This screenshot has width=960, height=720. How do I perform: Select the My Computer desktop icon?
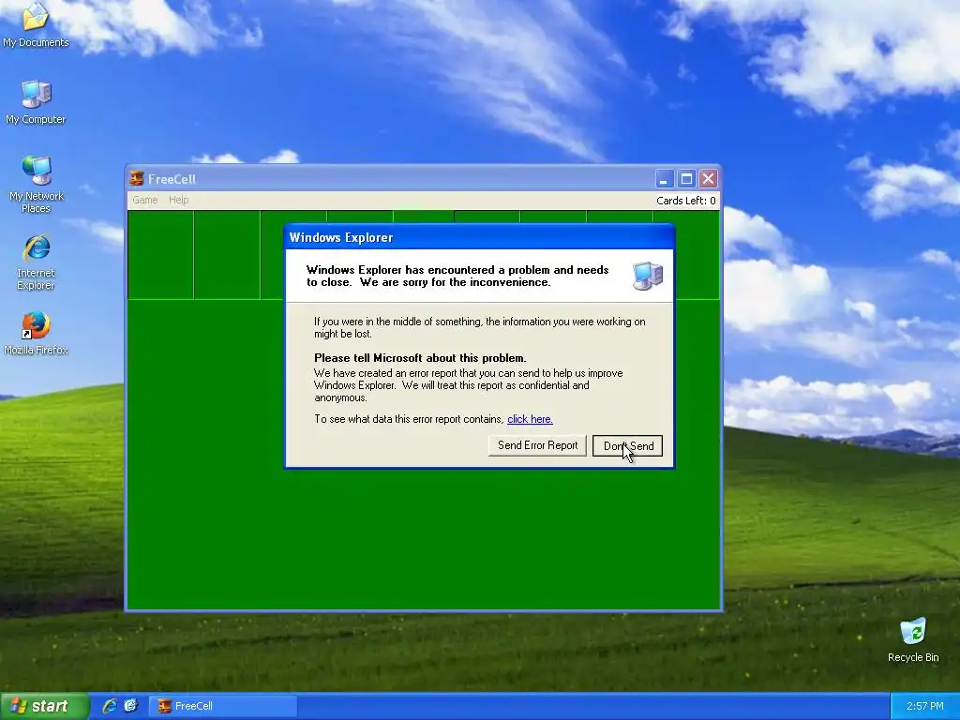[36, 102]
